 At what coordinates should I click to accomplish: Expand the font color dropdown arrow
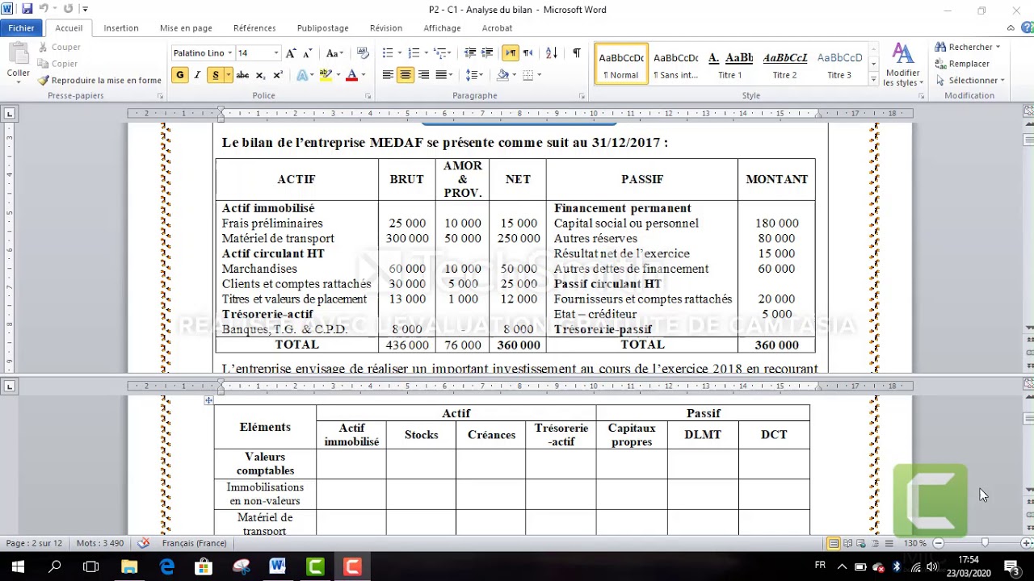pyautogui.click(x=362, y=74)
